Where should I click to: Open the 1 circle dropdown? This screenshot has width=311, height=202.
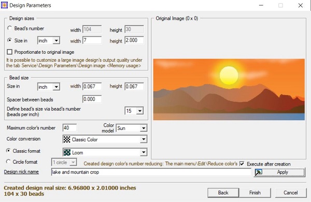tap(64, 162)
